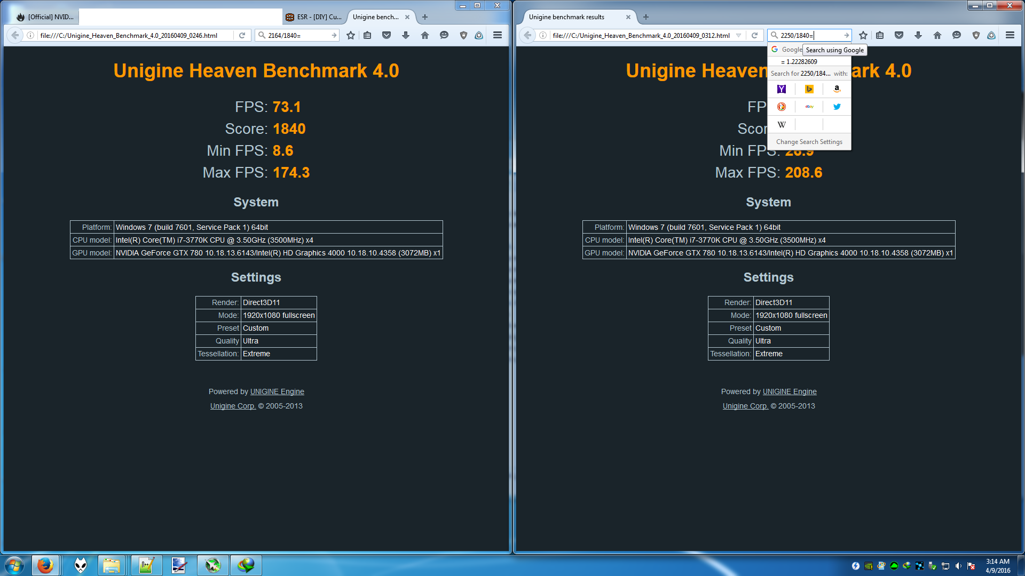Search with Yahoo engine icon
Image resolution: width=1025 pixels, height=576 pixels.
click(x=782, y=89)
